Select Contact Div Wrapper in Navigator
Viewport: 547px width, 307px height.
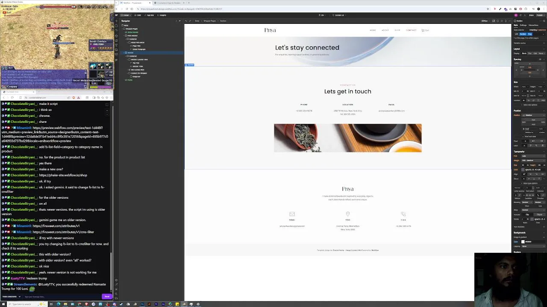139,73
